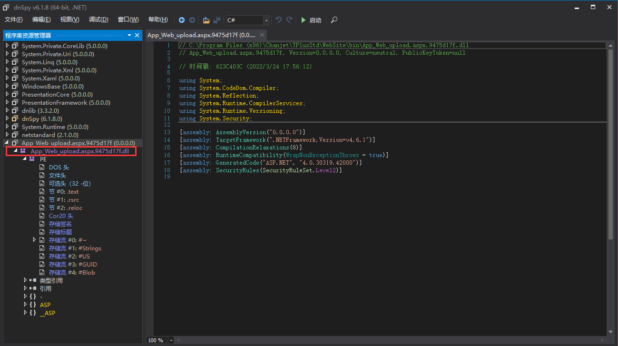Select the 存储流 #4: #Blob tree item

click(72, 272)
